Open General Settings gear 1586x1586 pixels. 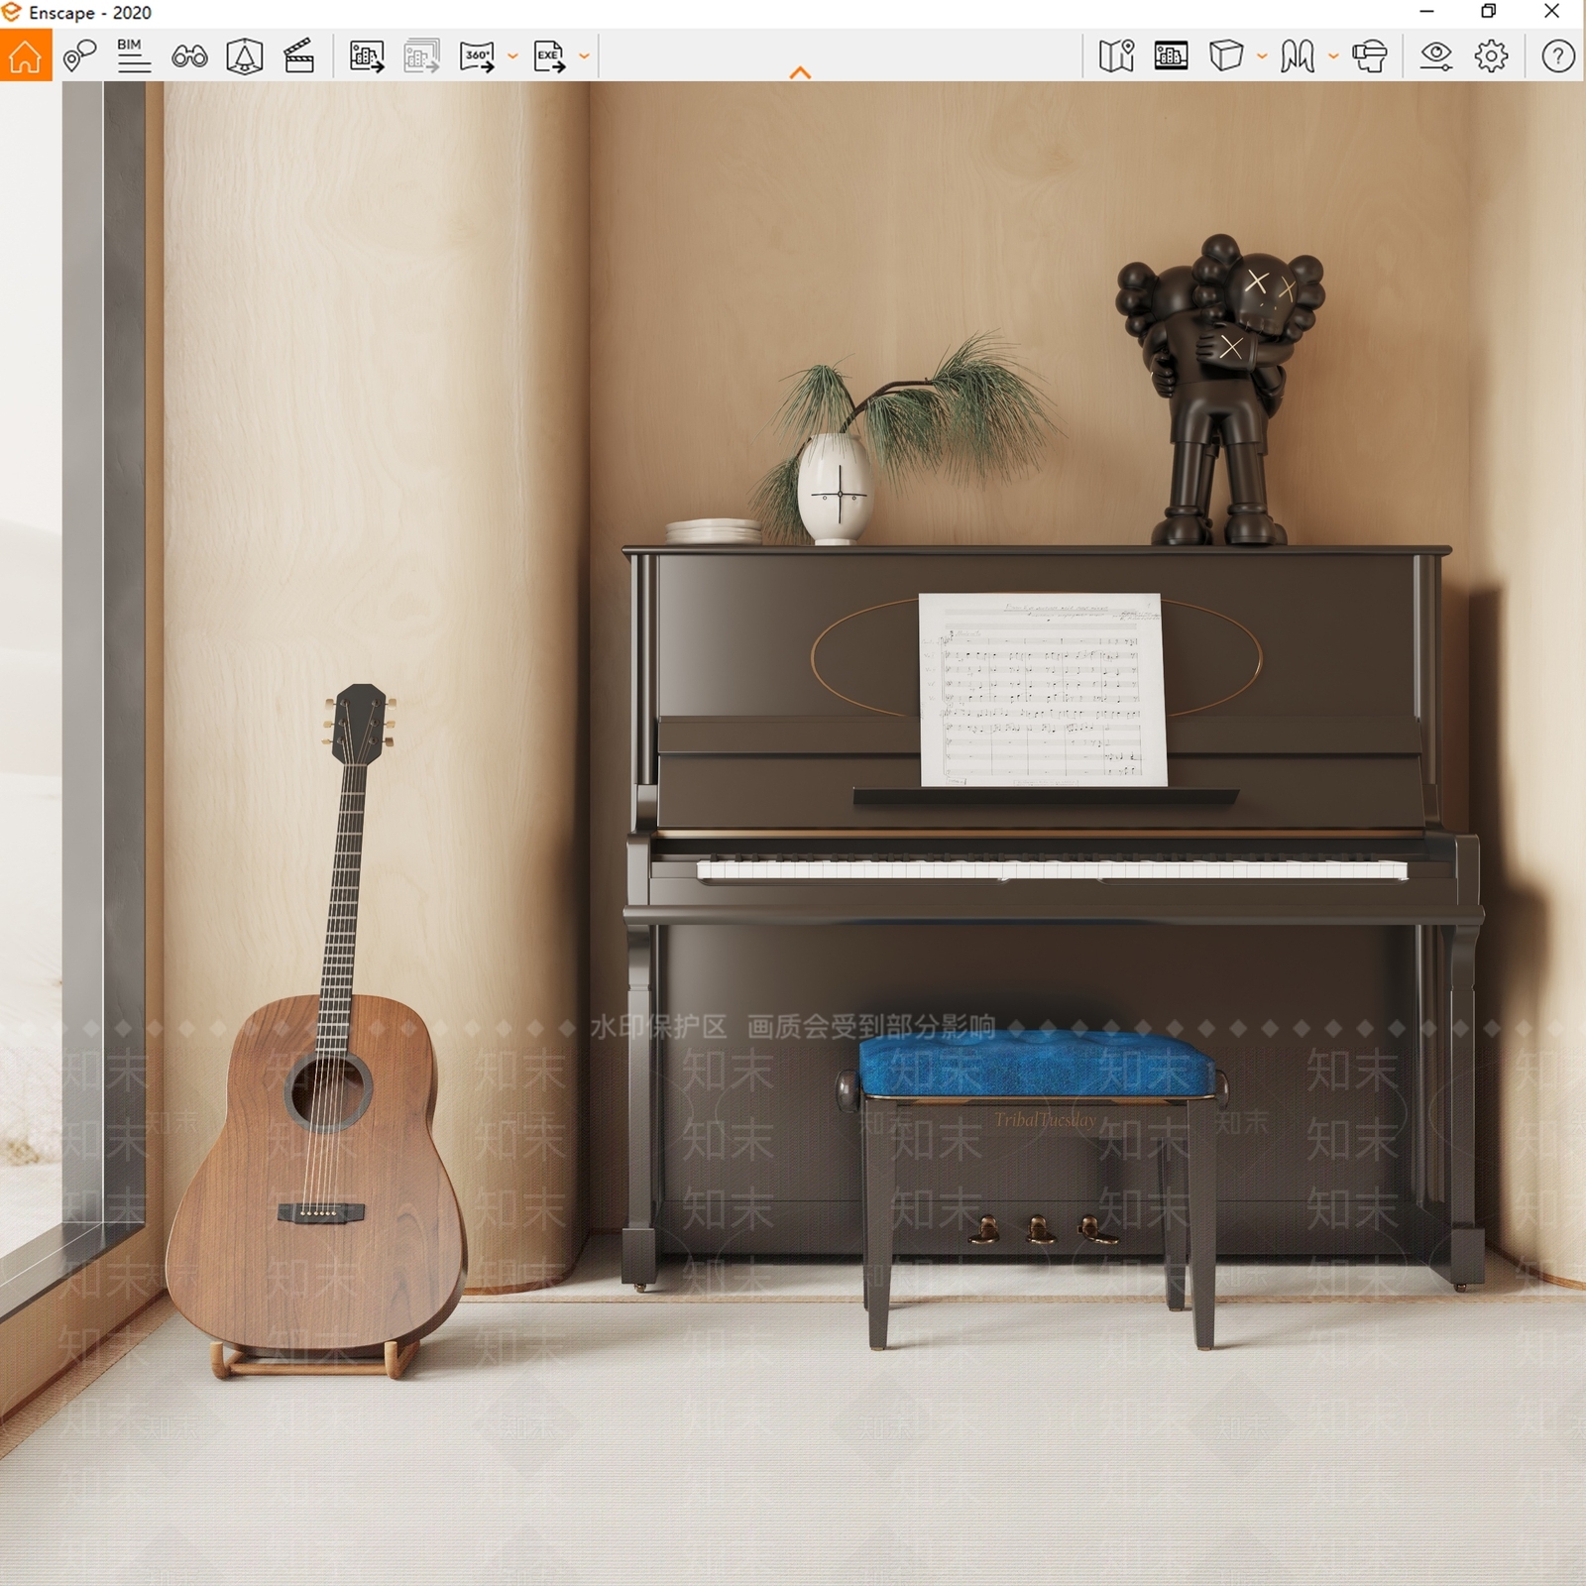coord(1492,56)
